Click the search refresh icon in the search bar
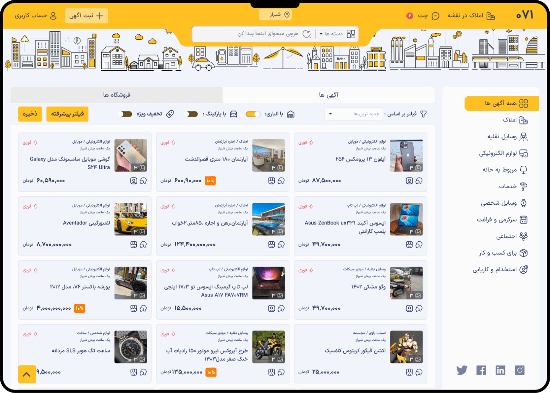Viewport: 550px width, 393px height. (307, 34)
